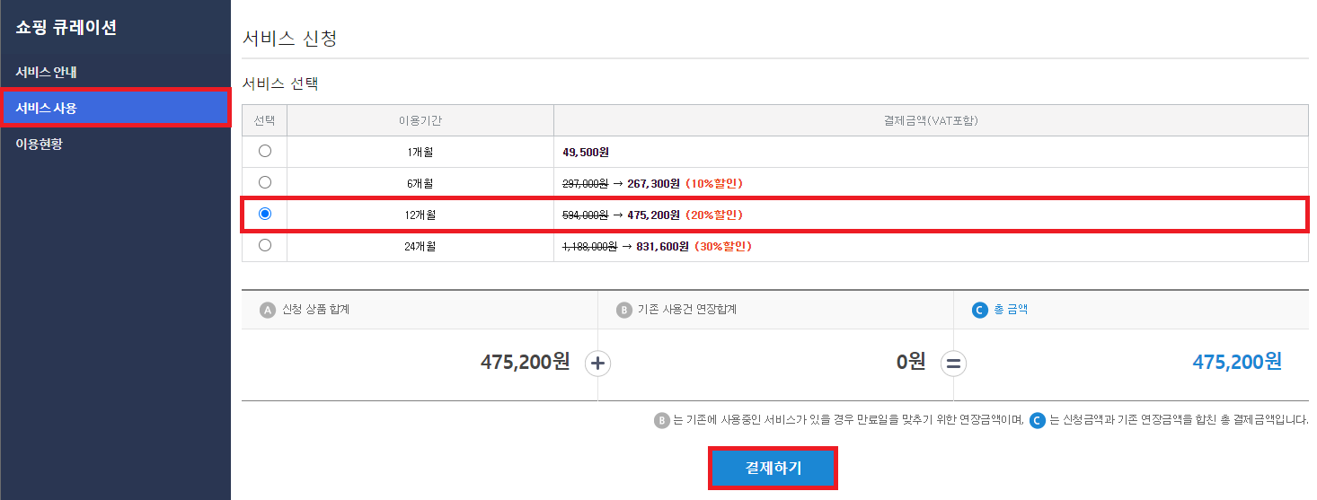1317x500 pixels.
Task: Open 이용현황 sidebar menu item
Action: tap(40, 144)
